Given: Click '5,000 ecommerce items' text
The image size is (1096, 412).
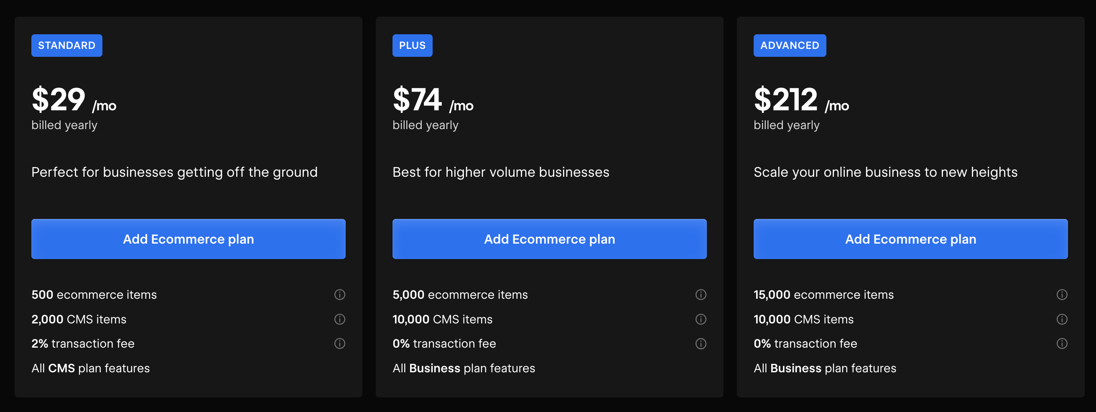Looking at the screenshot, I should pos(460,295).
